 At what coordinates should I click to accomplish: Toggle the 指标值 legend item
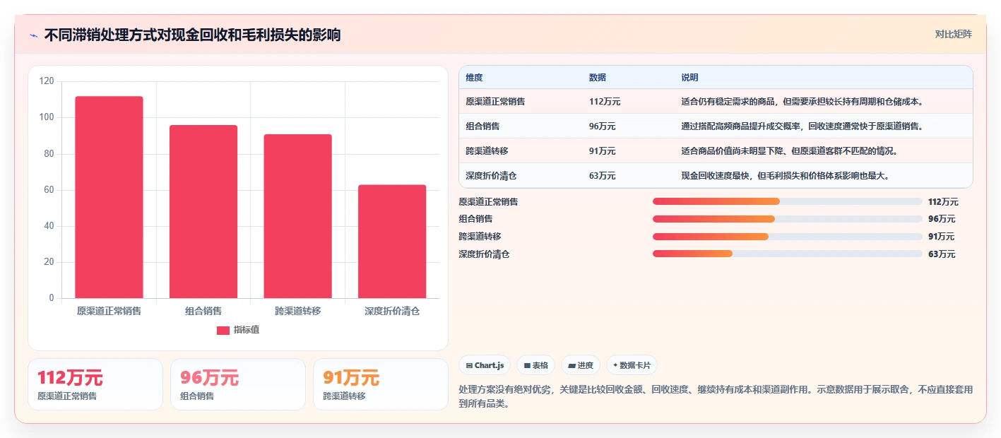tap(238, 330)
